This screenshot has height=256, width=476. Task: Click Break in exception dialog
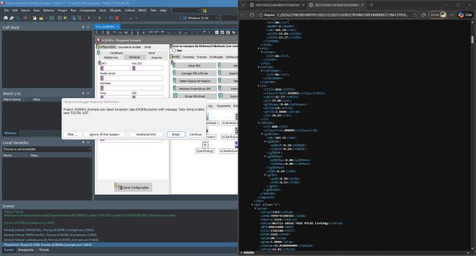176,134
